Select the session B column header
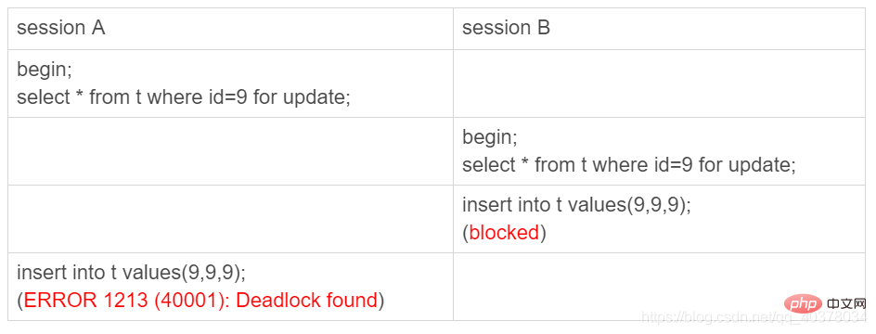The width and height of the screenshot is (876, 334). click(x=506, y=28)
